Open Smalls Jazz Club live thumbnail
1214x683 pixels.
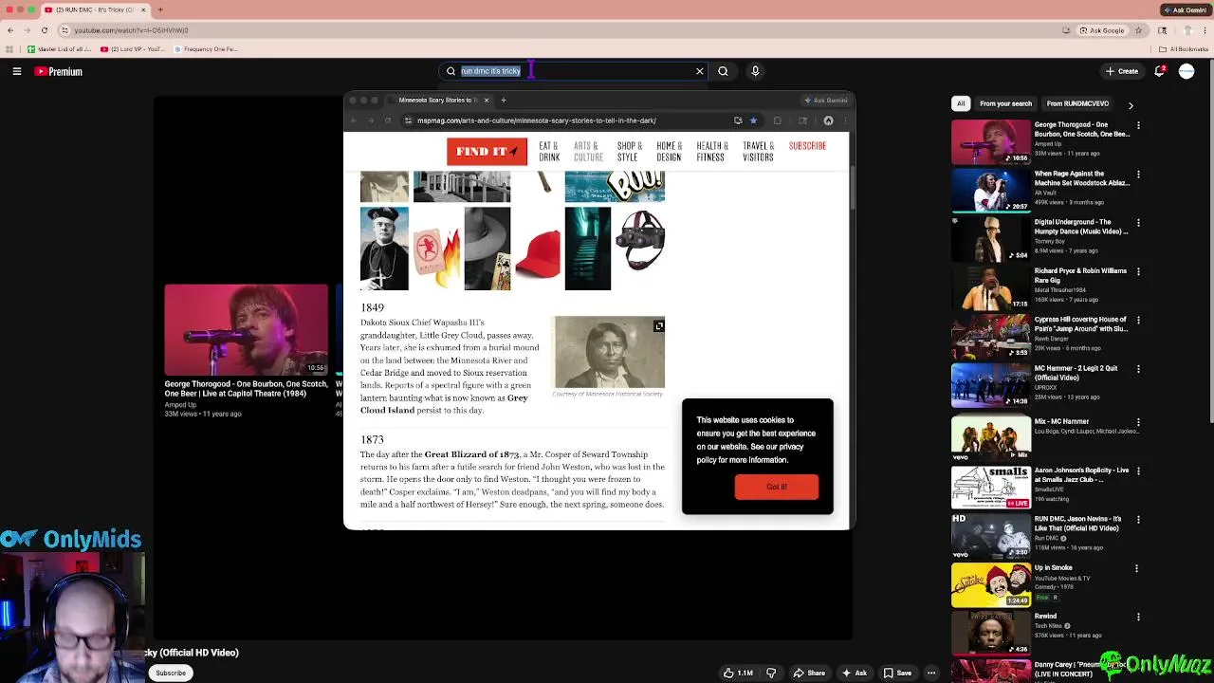tap(991, 488)
